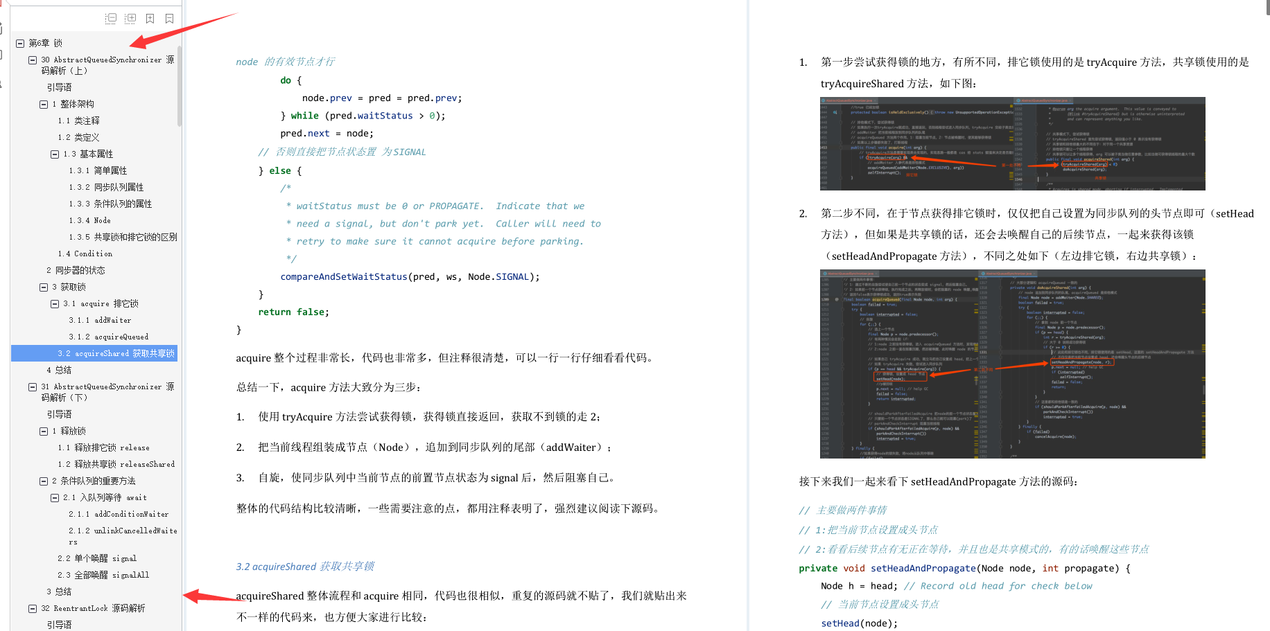Select bookmark 1.3.5 共享锁和排它锁的区别
Image resolution: width=1270 pixels, height=631 pixels.
point(123,237)
